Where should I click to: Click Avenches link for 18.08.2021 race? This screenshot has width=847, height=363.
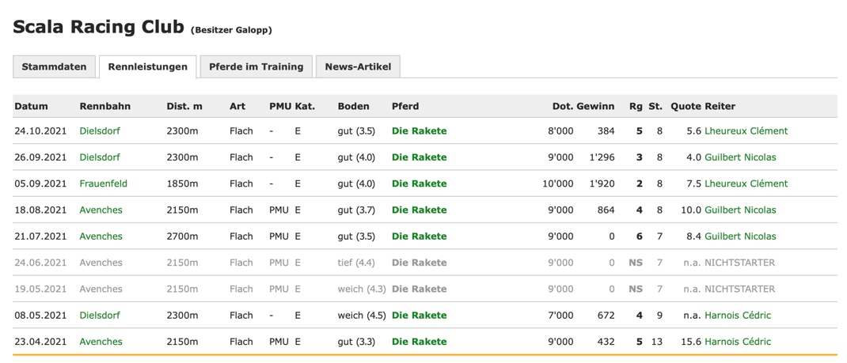coord(101,210)
